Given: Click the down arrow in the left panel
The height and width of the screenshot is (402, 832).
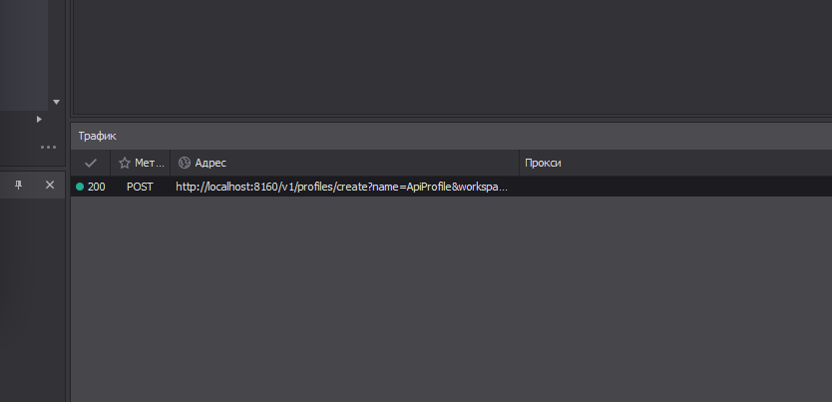Looking at the screenshot, I should coord(56,102).
